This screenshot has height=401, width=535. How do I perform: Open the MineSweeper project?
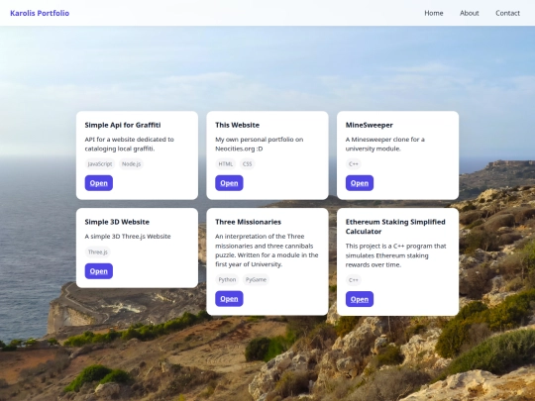click(360, 183)
